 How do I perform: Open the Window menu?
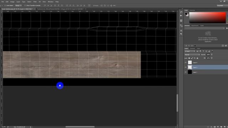pos(51,2)
